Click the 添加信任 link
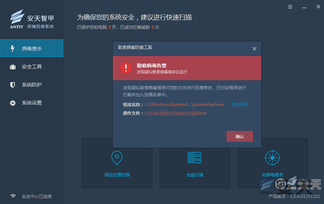The height and width of the screenshot is (204, 324). pyautogui.click(x=240, y=104)
